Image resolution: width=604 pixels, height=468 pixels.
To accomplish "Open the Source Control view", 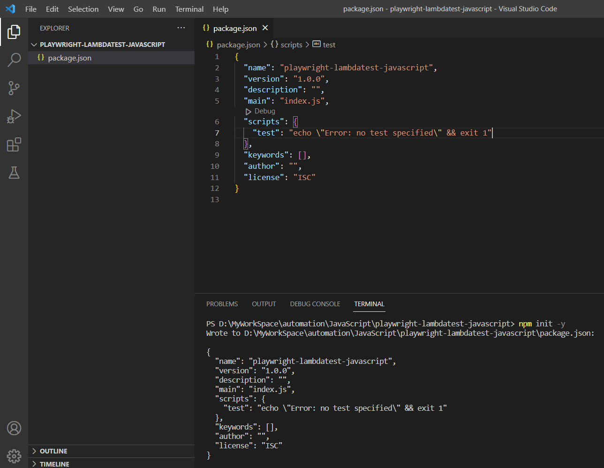I will [x=14, y=88].
